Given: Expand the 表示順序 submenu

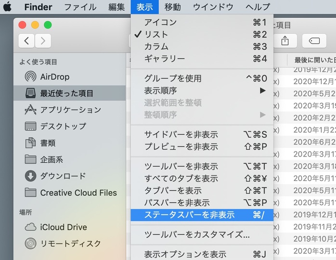Looking at the screenshot, I should coord(202,91).
